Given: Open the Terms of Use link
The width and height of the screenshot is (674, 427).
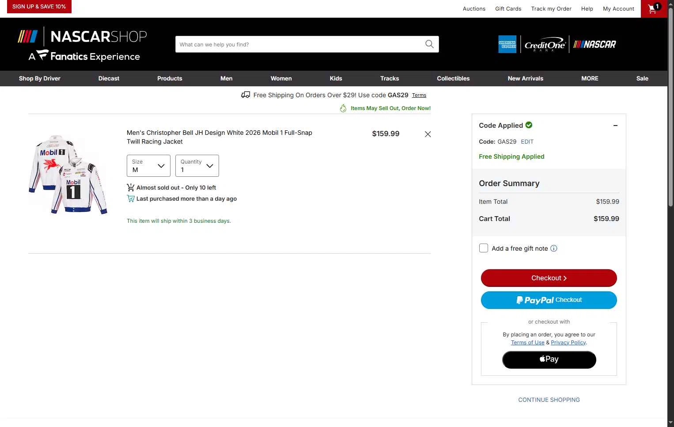Looking at the screenshot, I should pos(528,343).
